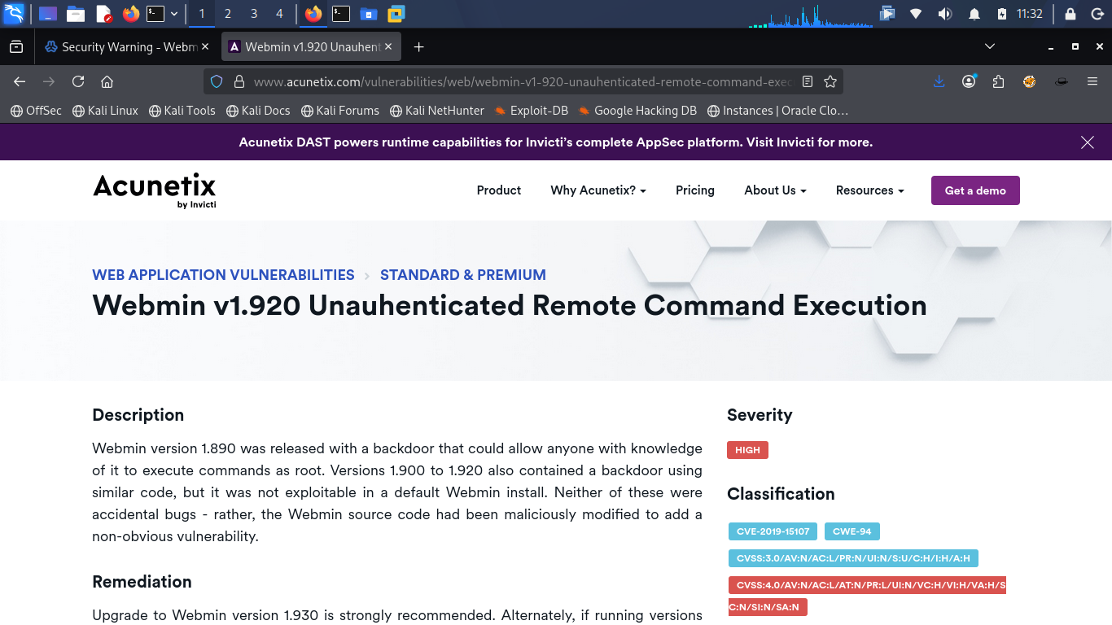This screenshot has width=1112, height=625.
Task: Expand the Resources dropdown
Action: 870,190
